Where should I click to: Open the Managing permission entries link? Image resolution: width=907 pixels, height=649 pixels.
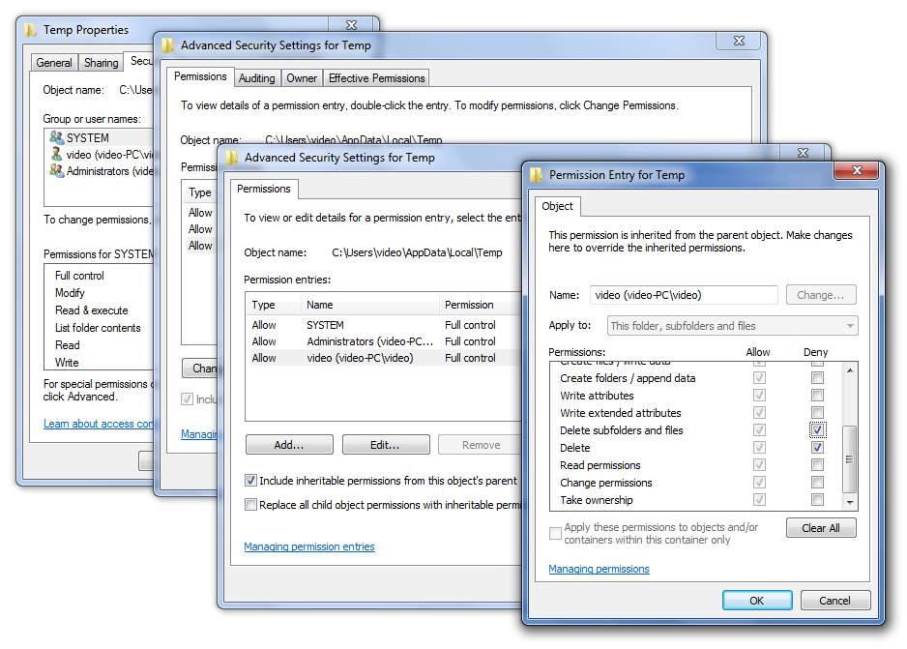point(309,546)
